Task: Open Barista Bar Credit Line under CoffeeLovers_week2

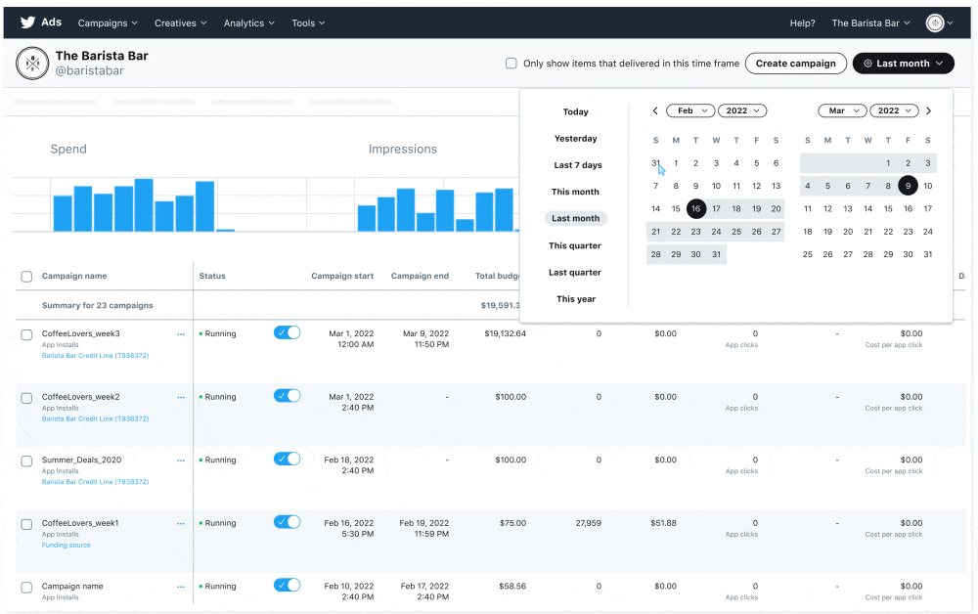Action: pyautogui.click(x=96, y=418)
